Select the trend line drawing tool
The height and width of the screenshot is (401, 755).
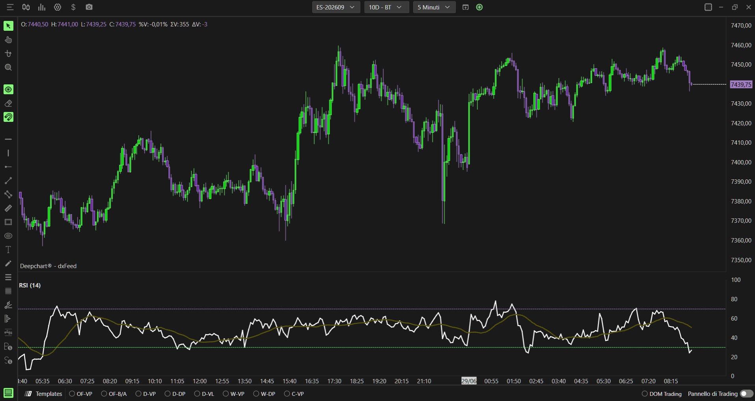click(8, 181)
